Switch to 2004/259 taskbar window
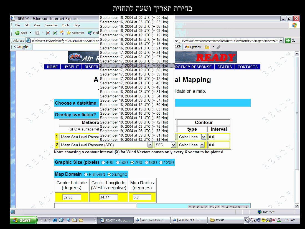Viewport: 305px width, 229px height. click(189, 220)
